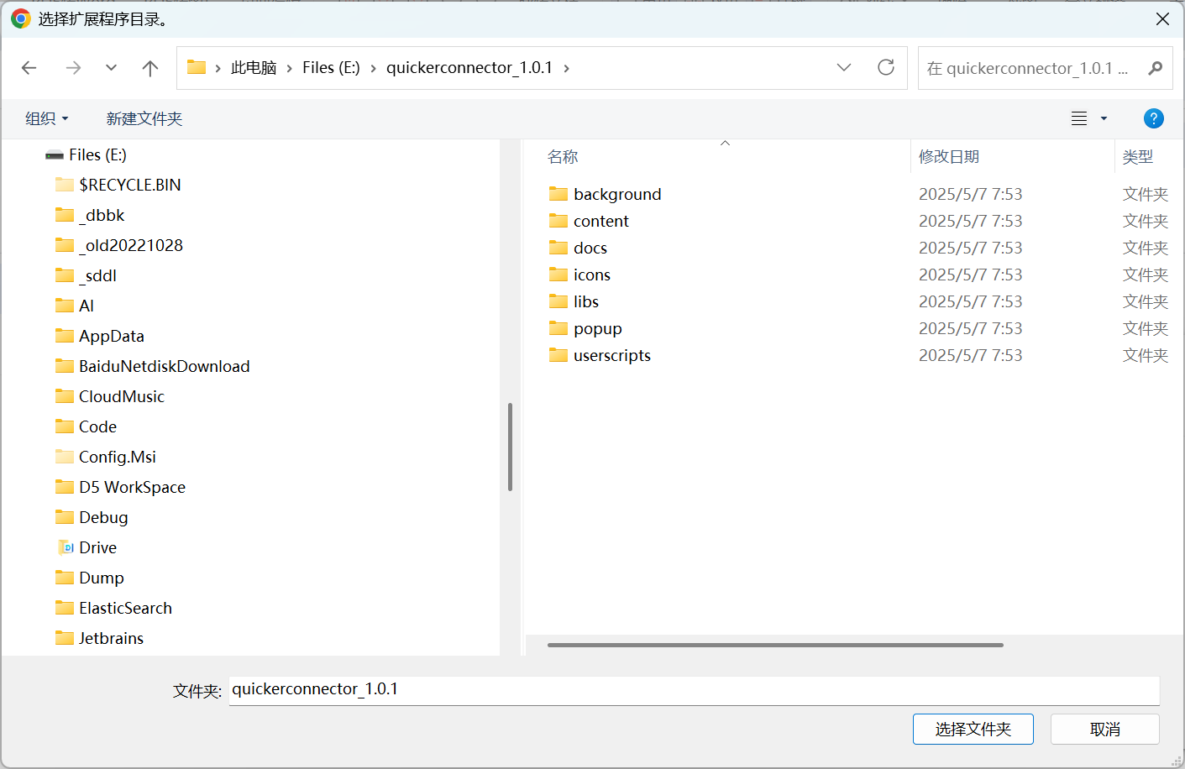
Task: Select the AI folder in tree
Action: (87, 306)
